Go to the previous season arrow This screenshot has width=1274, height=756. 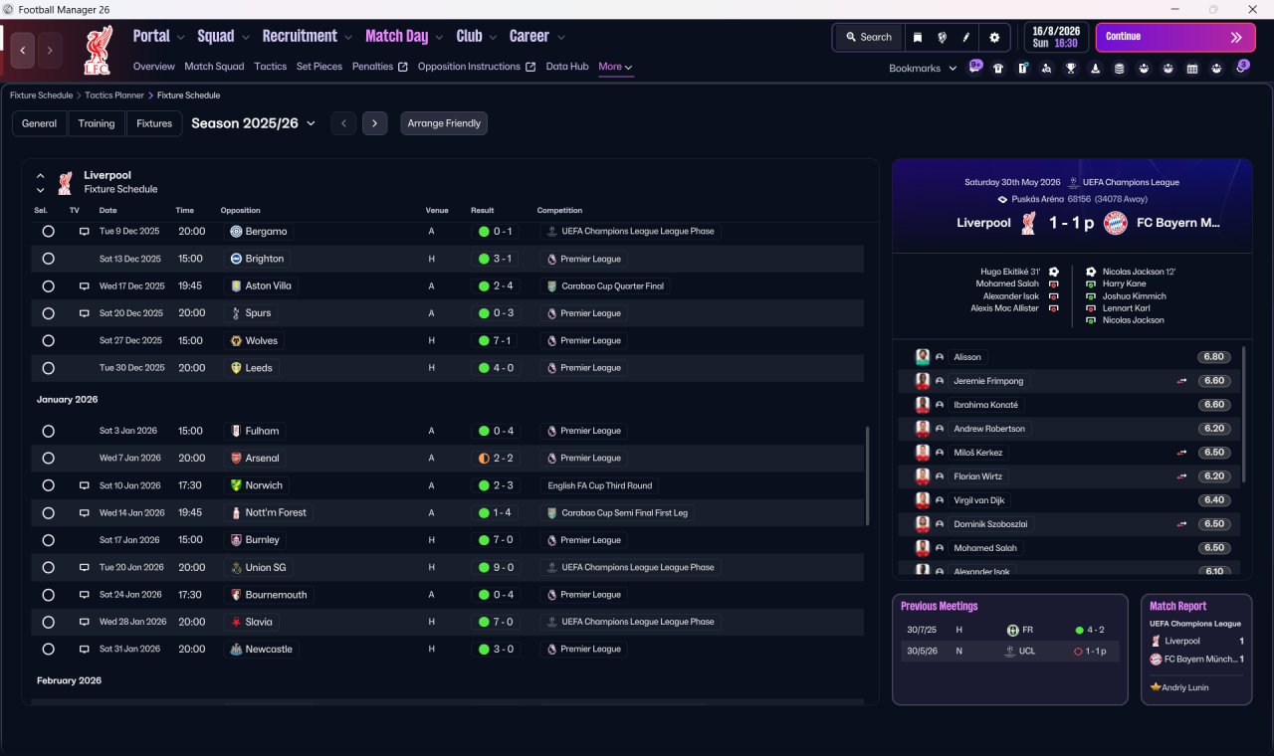pos(343,123)
